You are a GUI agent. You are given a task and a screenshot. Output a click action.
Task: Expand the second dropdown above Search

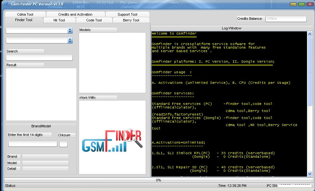click(70, 40)
